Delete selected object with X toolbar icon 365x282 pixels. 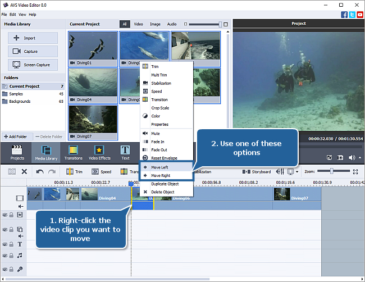pyautogui.click(x=24, y=172)
